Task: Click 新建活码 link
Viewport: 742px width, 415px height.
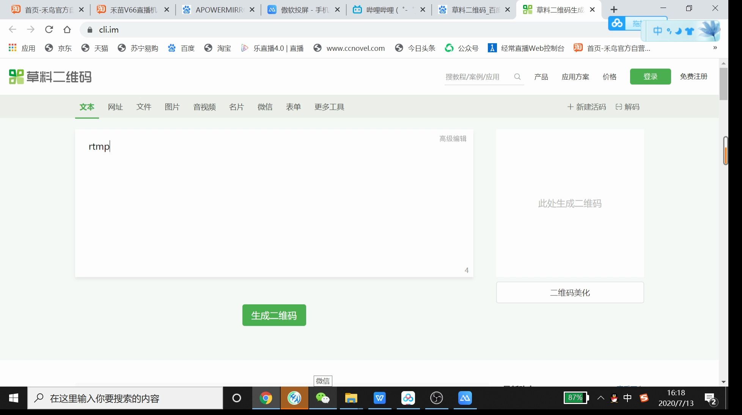Action: coord(587,107)
